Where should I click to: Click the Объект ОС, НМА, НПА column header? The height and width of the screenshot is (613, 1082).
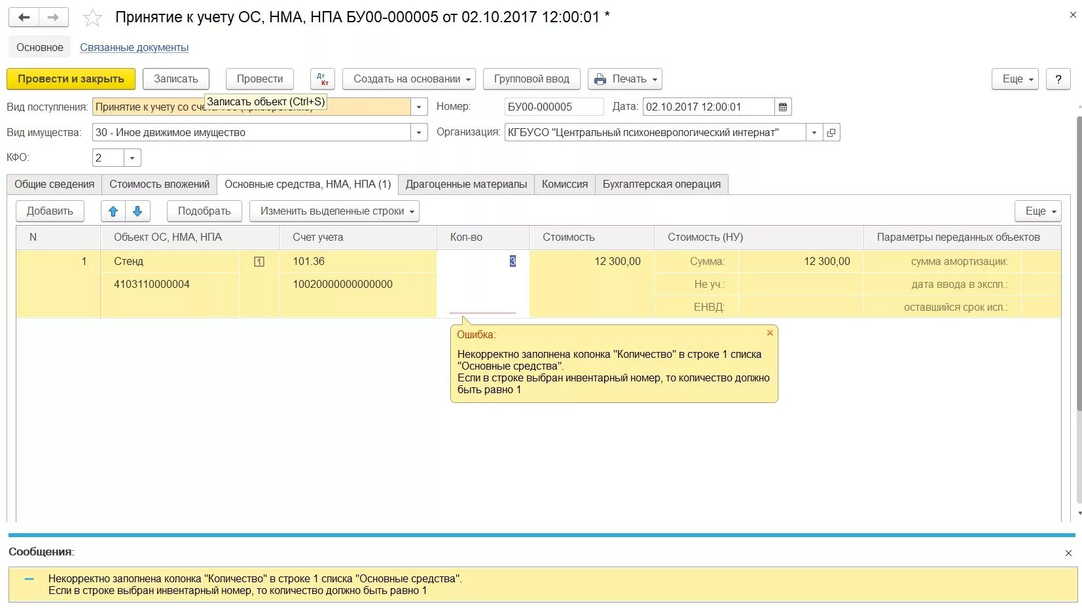(x=190, y=237)
